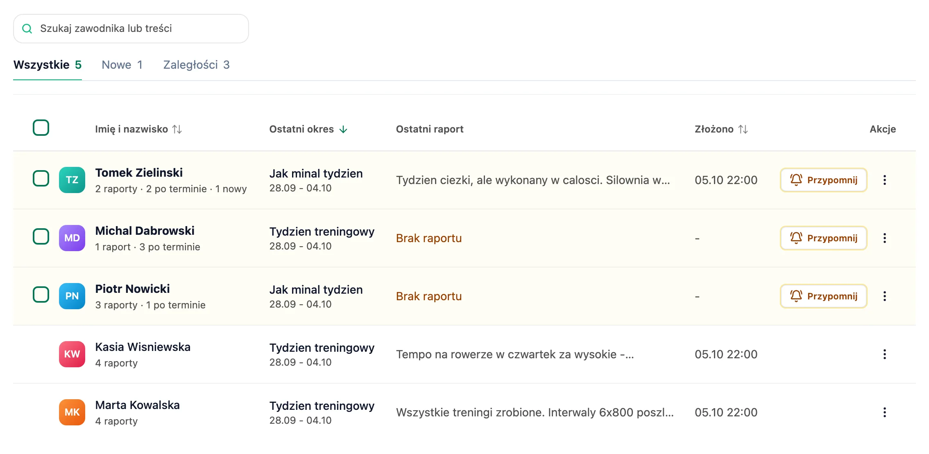Sort by Ostatni okres column
The height and width of the screenshot is (454, 929).
tap(308, 129)
